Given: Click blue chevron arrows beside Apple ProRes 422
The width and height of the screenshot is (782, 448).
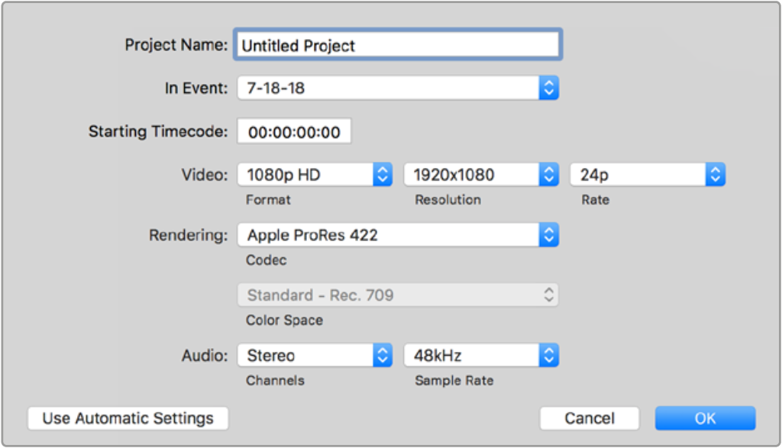Looking at the screenshot, I should pos(549,236).
